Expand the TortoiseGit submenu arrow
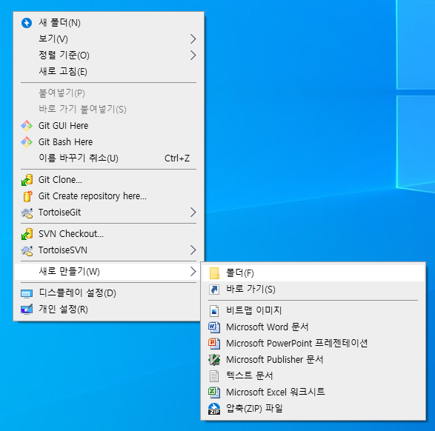 tap(193, 213)
